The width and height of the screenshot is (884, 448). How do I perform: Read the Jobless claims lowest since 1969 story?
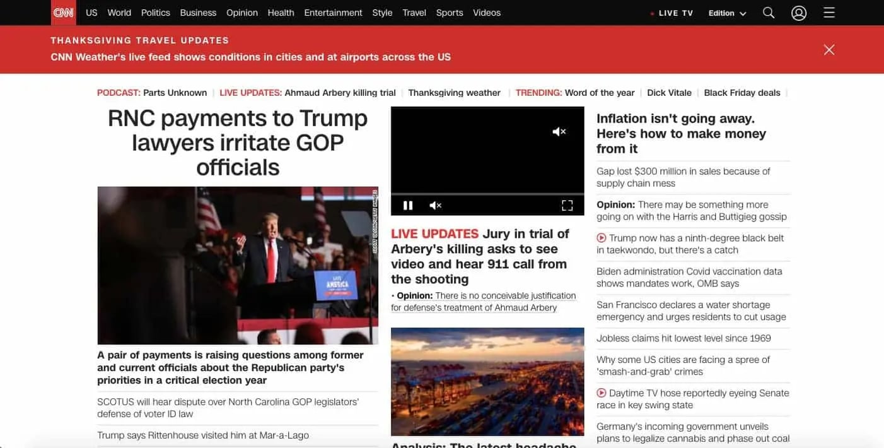(x=683, y=338)
